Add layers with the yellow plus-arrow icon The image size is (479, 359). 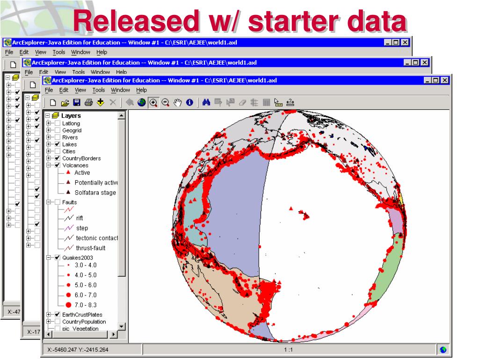click(101, 102)
